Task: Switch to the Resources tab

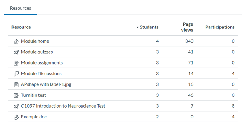Action: click(21, 8)
